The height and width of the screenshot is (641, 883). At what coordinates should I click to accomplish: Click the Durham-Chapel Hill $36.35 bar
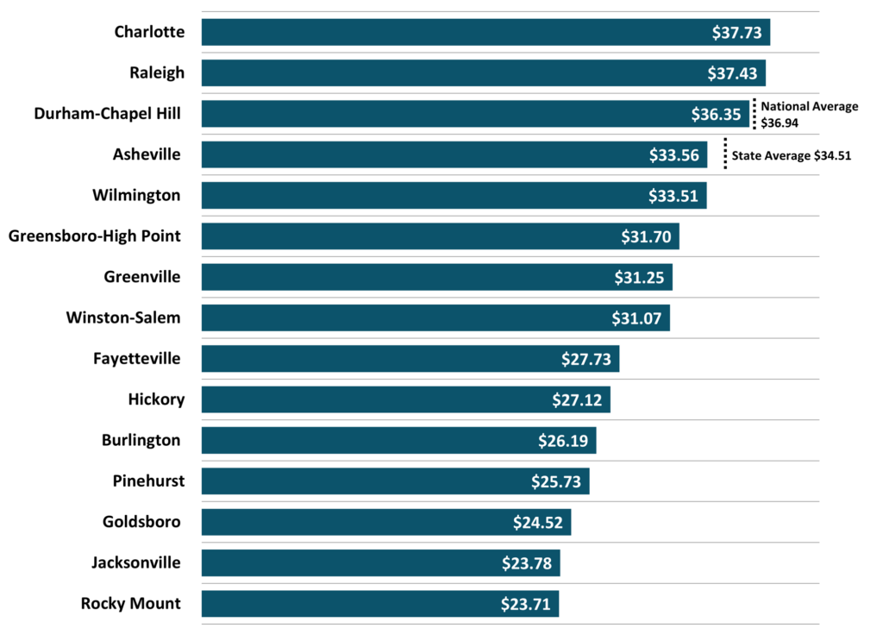coord(475,114)
